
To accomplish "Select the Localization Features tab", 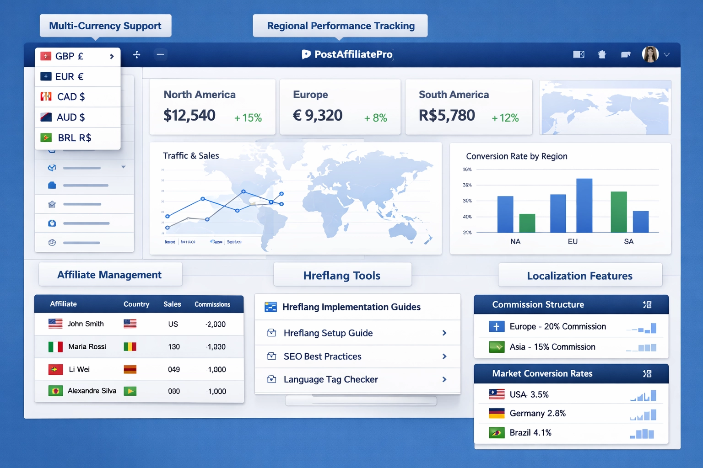I will click(579, 275).
